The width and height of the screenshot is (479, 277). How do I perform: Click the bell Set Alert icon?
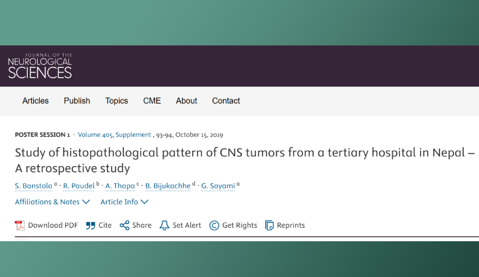164,226
